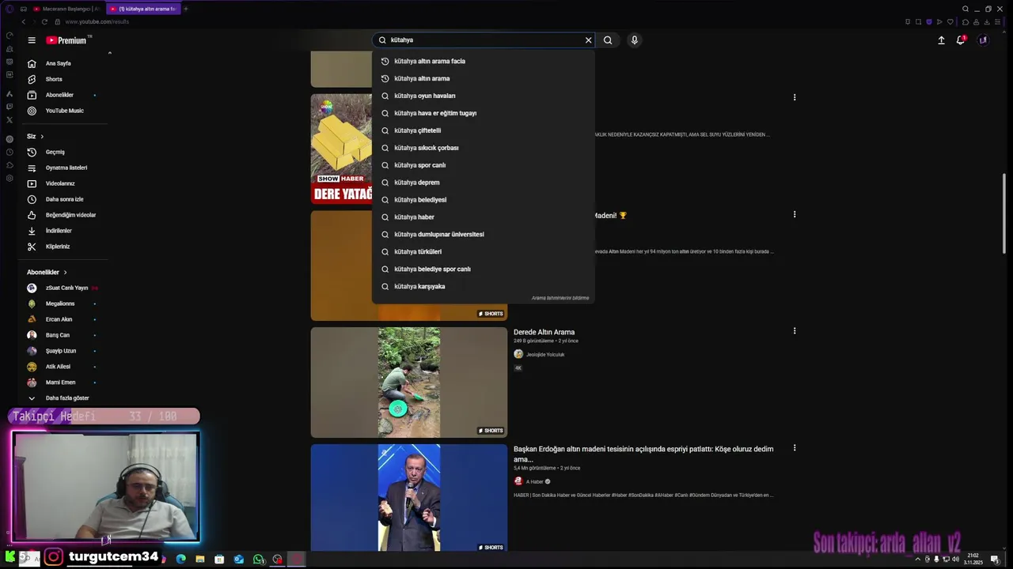Choose suggestion kütahya belediye spor canlı

(483, 269)
